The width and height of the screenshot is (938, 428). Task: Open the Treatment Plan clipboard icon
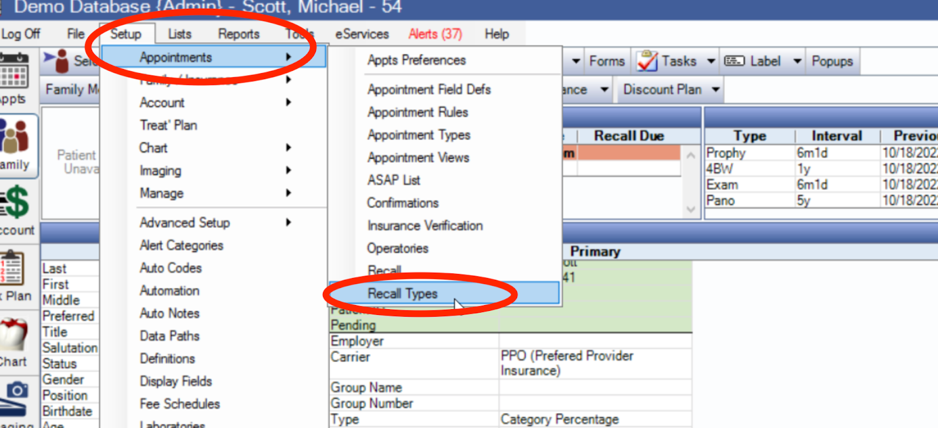(13, 268)
